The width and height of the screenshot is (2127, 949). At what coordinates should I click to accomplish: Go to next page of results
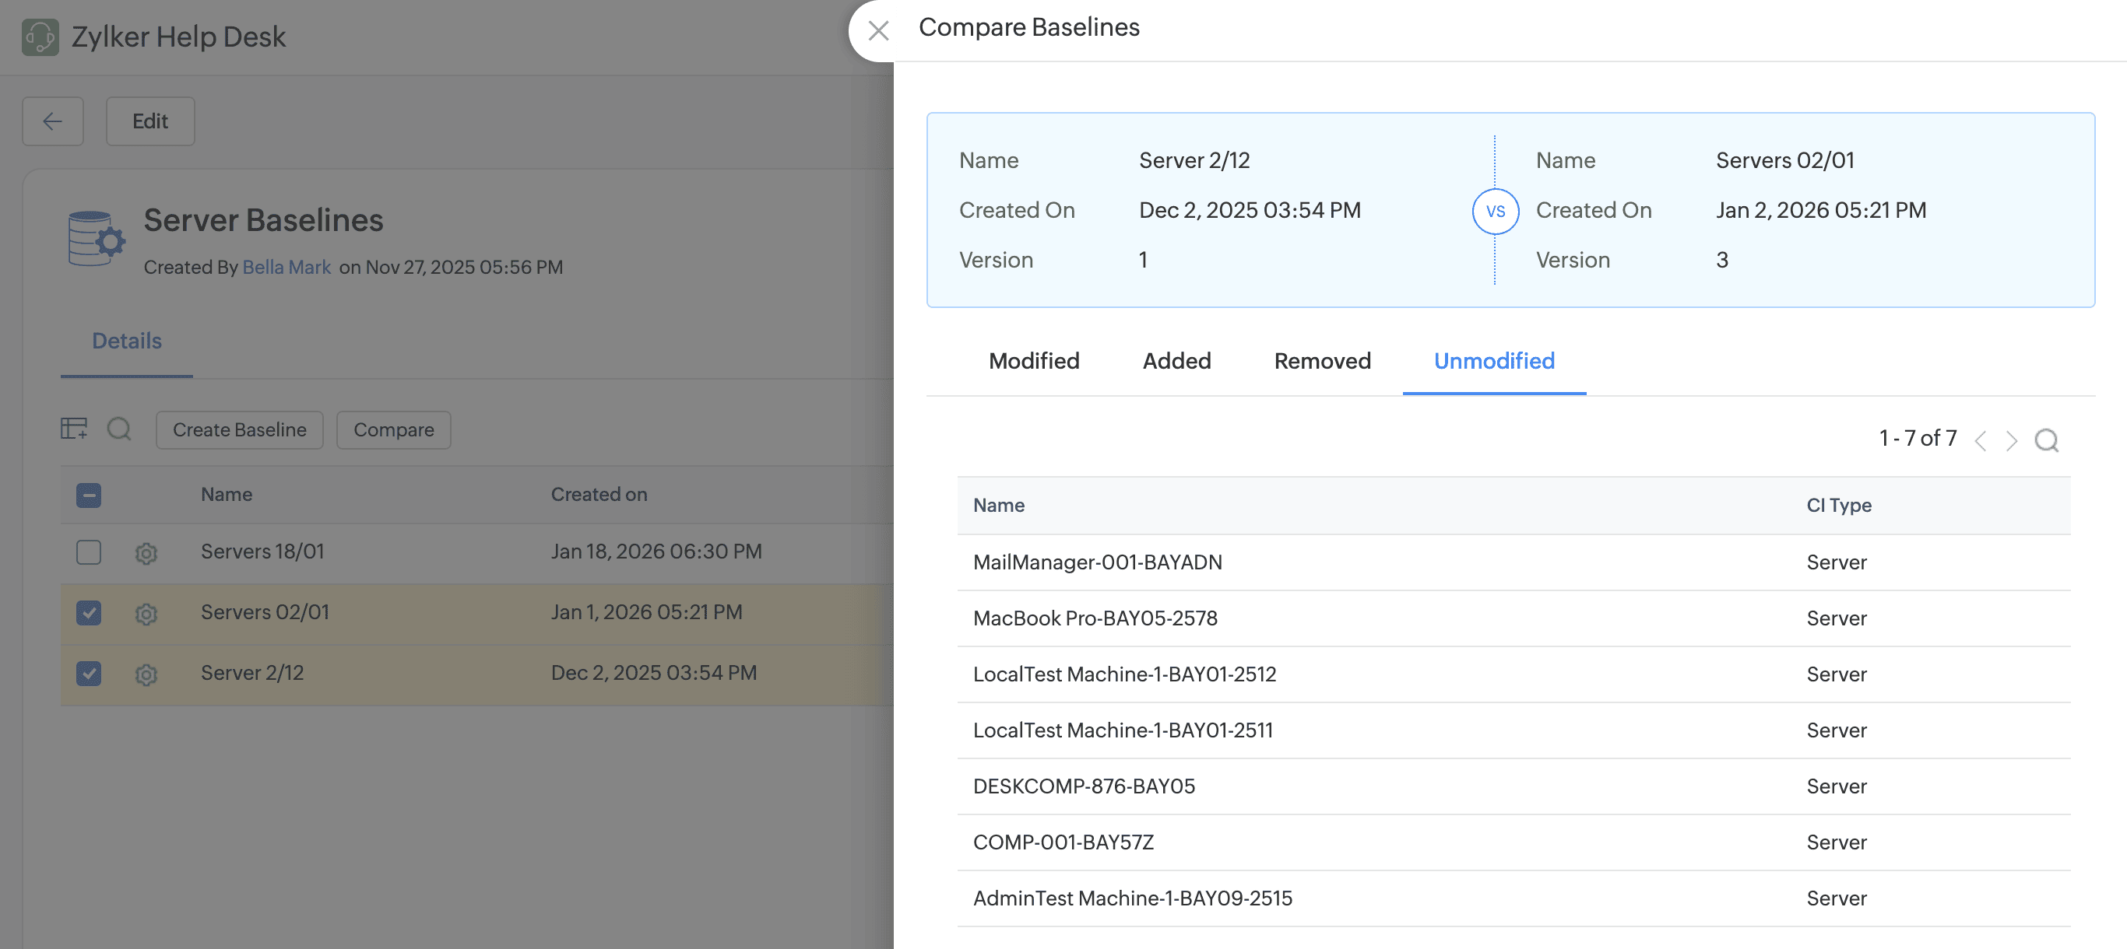(2012, 439)
